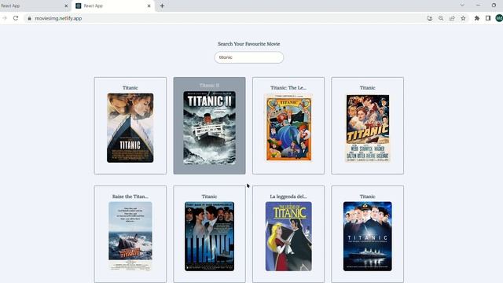Close the active React App tab
This screenshot has height=283, width=503.
[149, 6]
